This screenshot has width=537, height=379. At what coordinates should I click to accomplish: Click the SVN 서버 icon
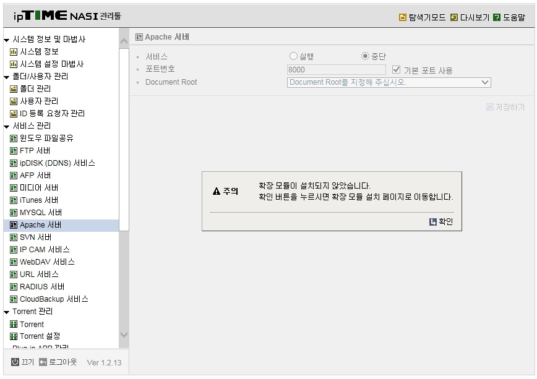tap(14, 237)
